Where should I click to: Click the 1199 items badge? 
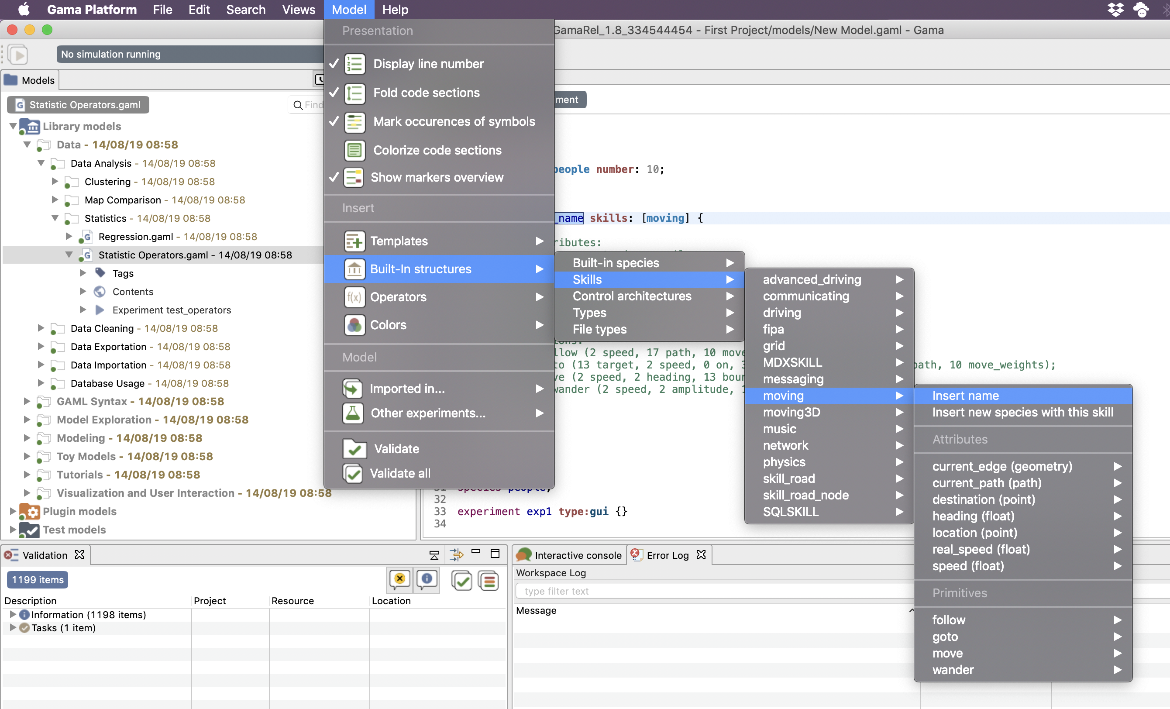(38, 580)
